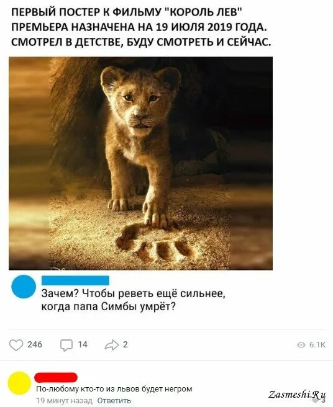Open comments via the speech bubble icon
Viewport: 333px width, 407px height.
coord(66,345)
